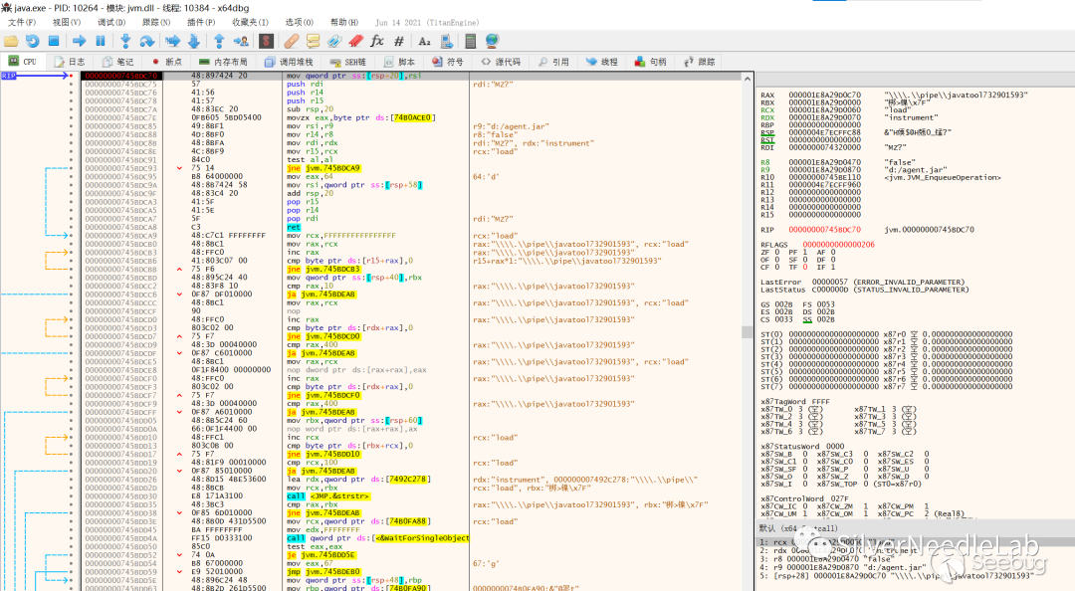The width and height of the screenshot is (1075, 591).
Task: Toggle the CF flag value
Action: [x=776, y=267]
